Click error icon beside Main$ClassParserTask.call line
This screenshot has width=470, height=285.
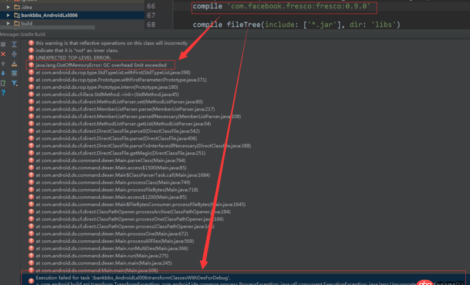click(31, 175)
